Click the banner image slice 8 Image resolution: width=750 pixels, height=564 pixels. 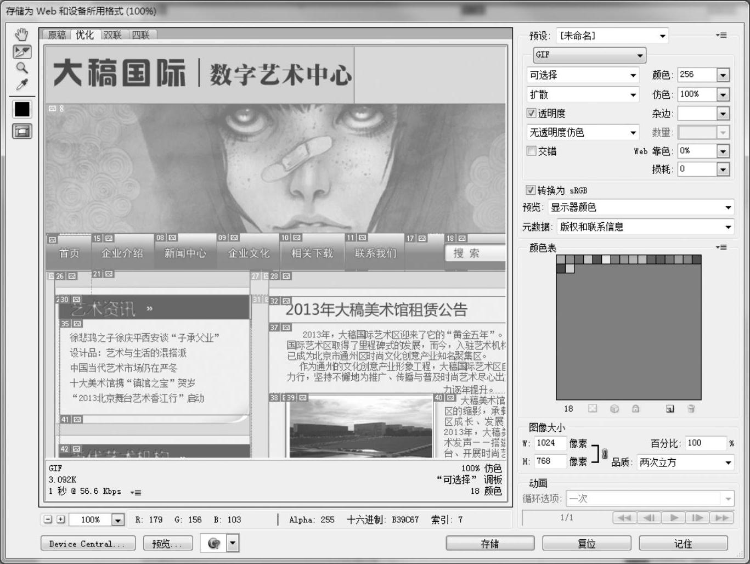[275, 168]
